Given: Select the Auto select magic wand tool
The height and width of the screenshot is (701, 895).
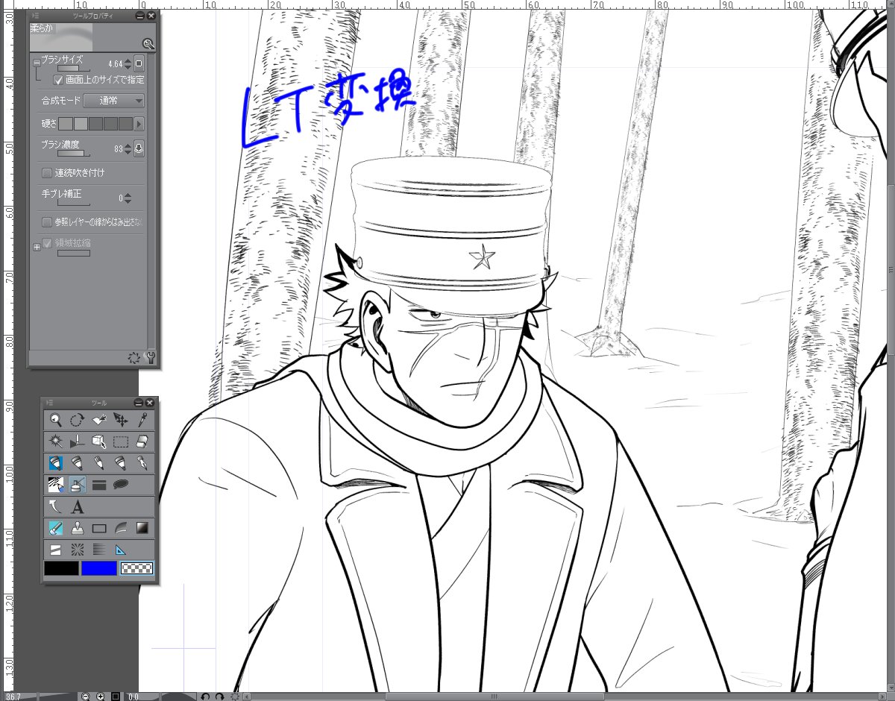Looking at the screenshot, I should pos(55,441).
